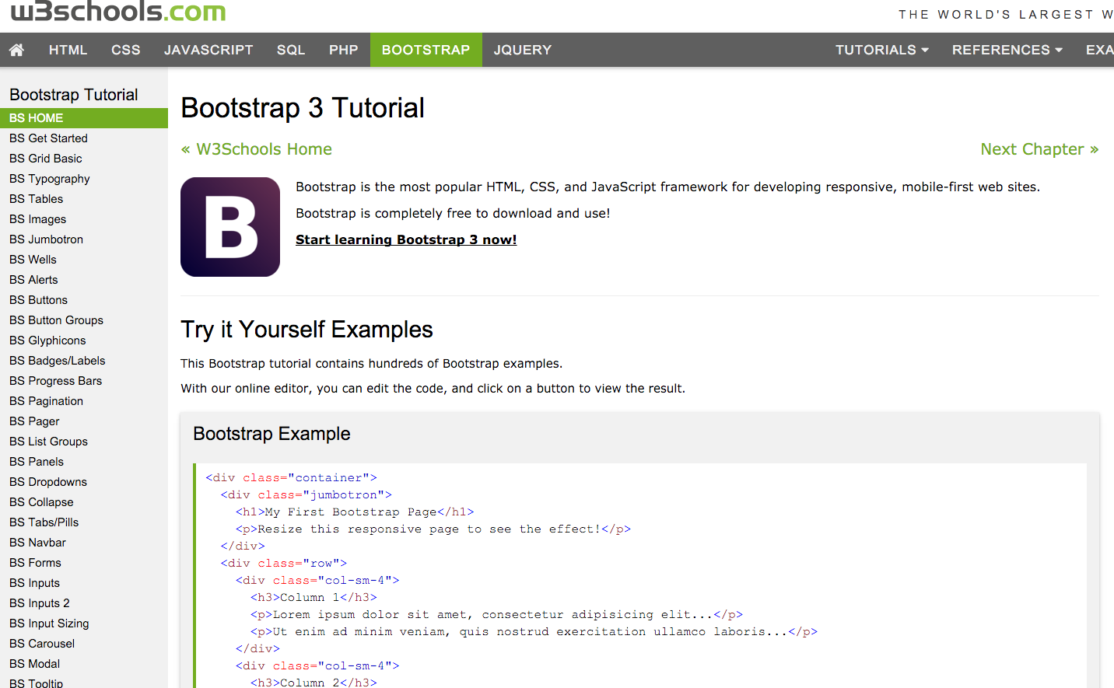This screenshot has height=688, width=1114.
Task: Click the Bootstrap Example heading
Action: tap(271, 434)
